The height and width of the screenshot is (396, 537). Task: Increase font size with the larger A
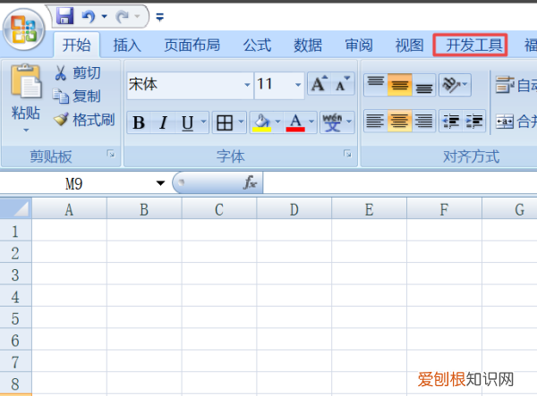point(320,84)
